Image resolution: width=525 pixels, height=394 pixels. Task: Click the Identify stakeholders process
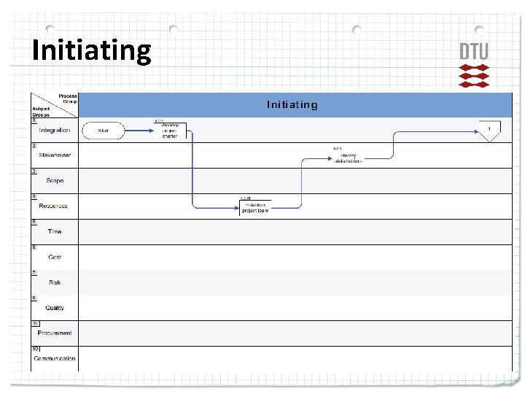point(349,158)
